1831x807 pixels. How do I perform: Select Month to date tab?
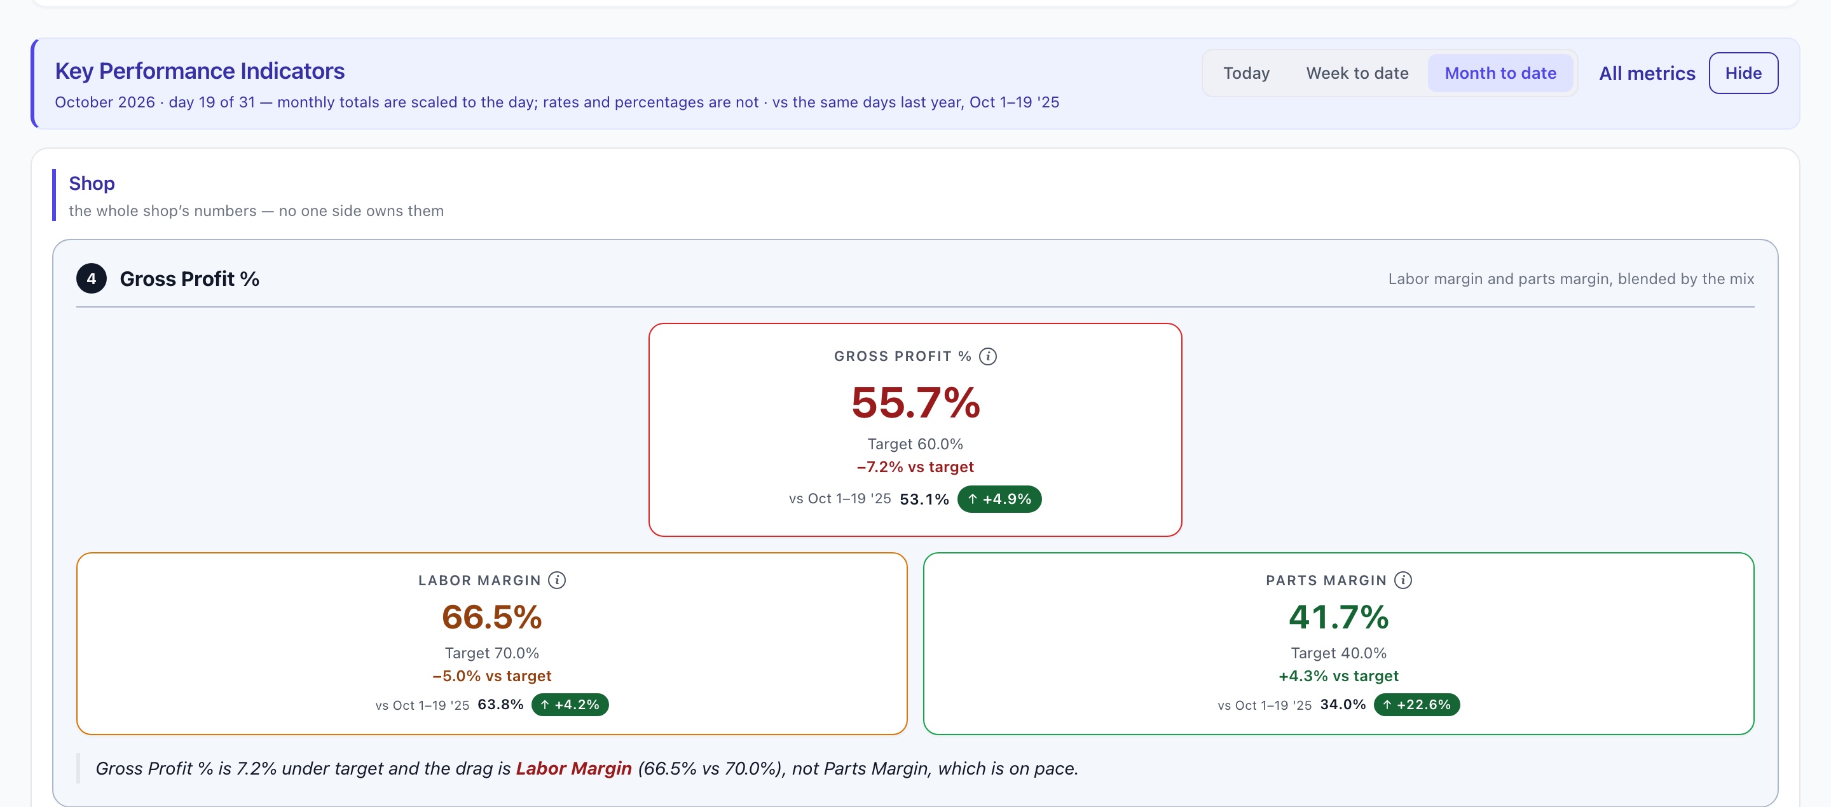click(x=1500, y=73)
